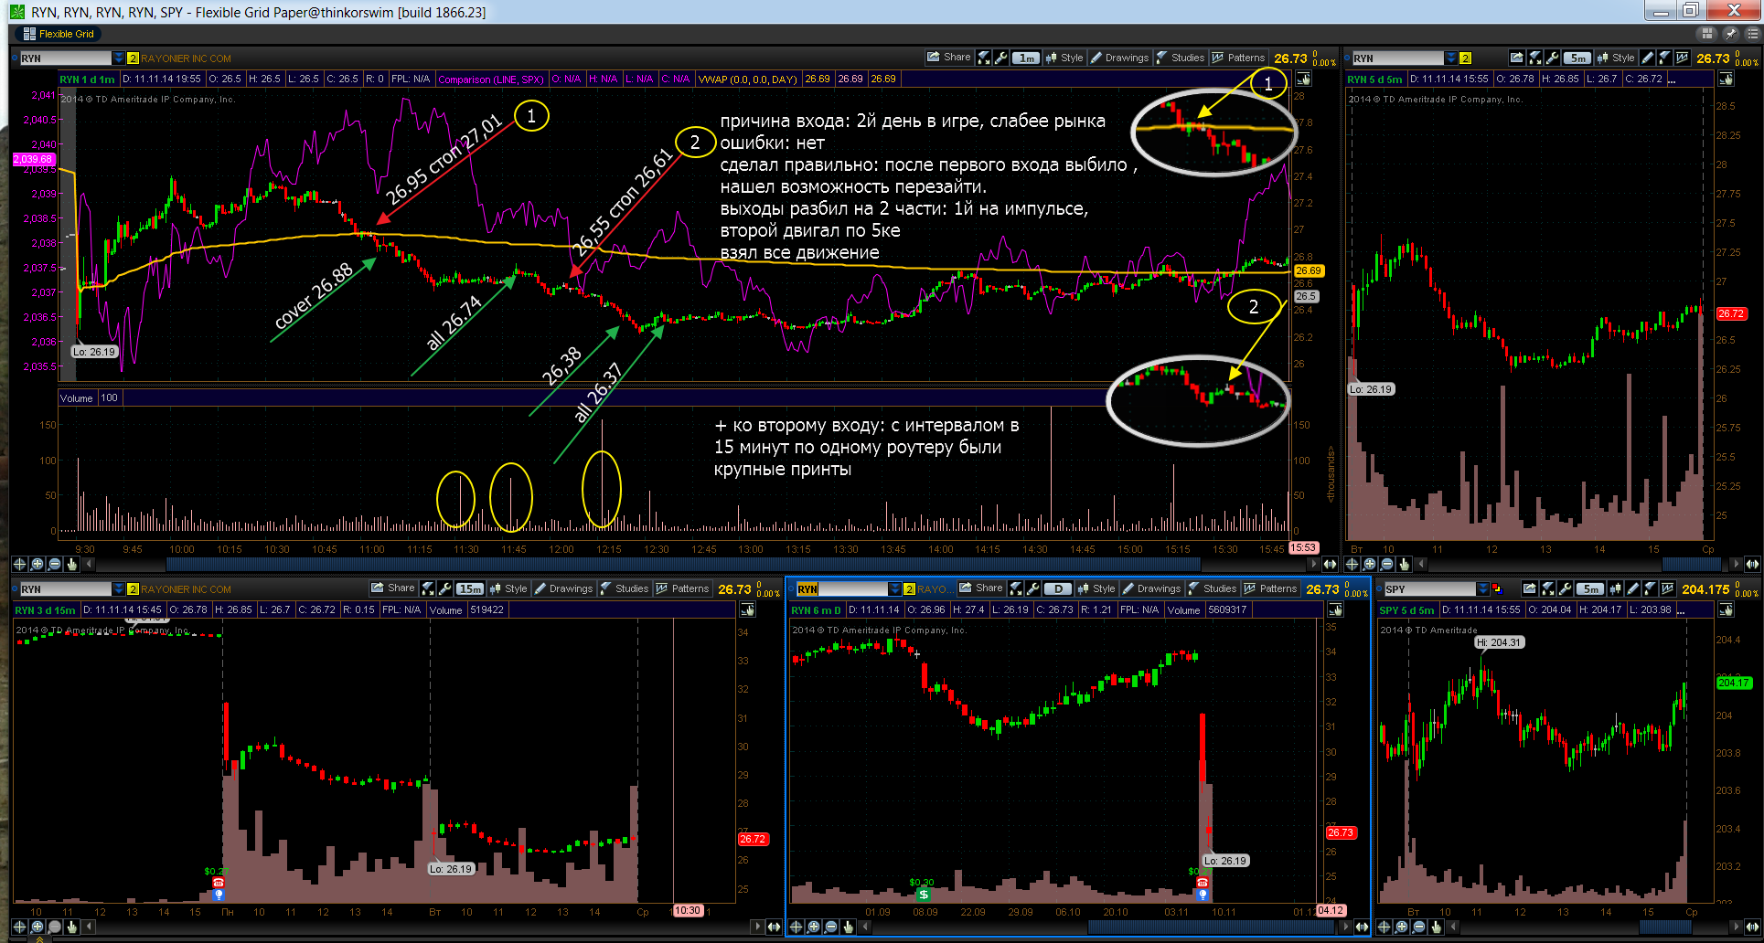
Task: Open patterns icon in the RYN 5m chart
Action: pyautogui.click(x=1682, y=58)
